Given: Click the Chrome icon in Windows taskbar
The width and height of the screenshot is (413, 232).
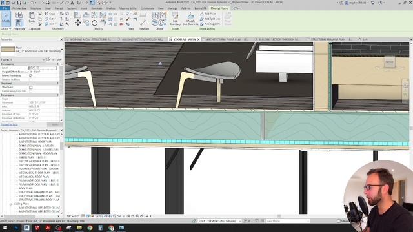Looking at the screenshot, I should point(90,227).
